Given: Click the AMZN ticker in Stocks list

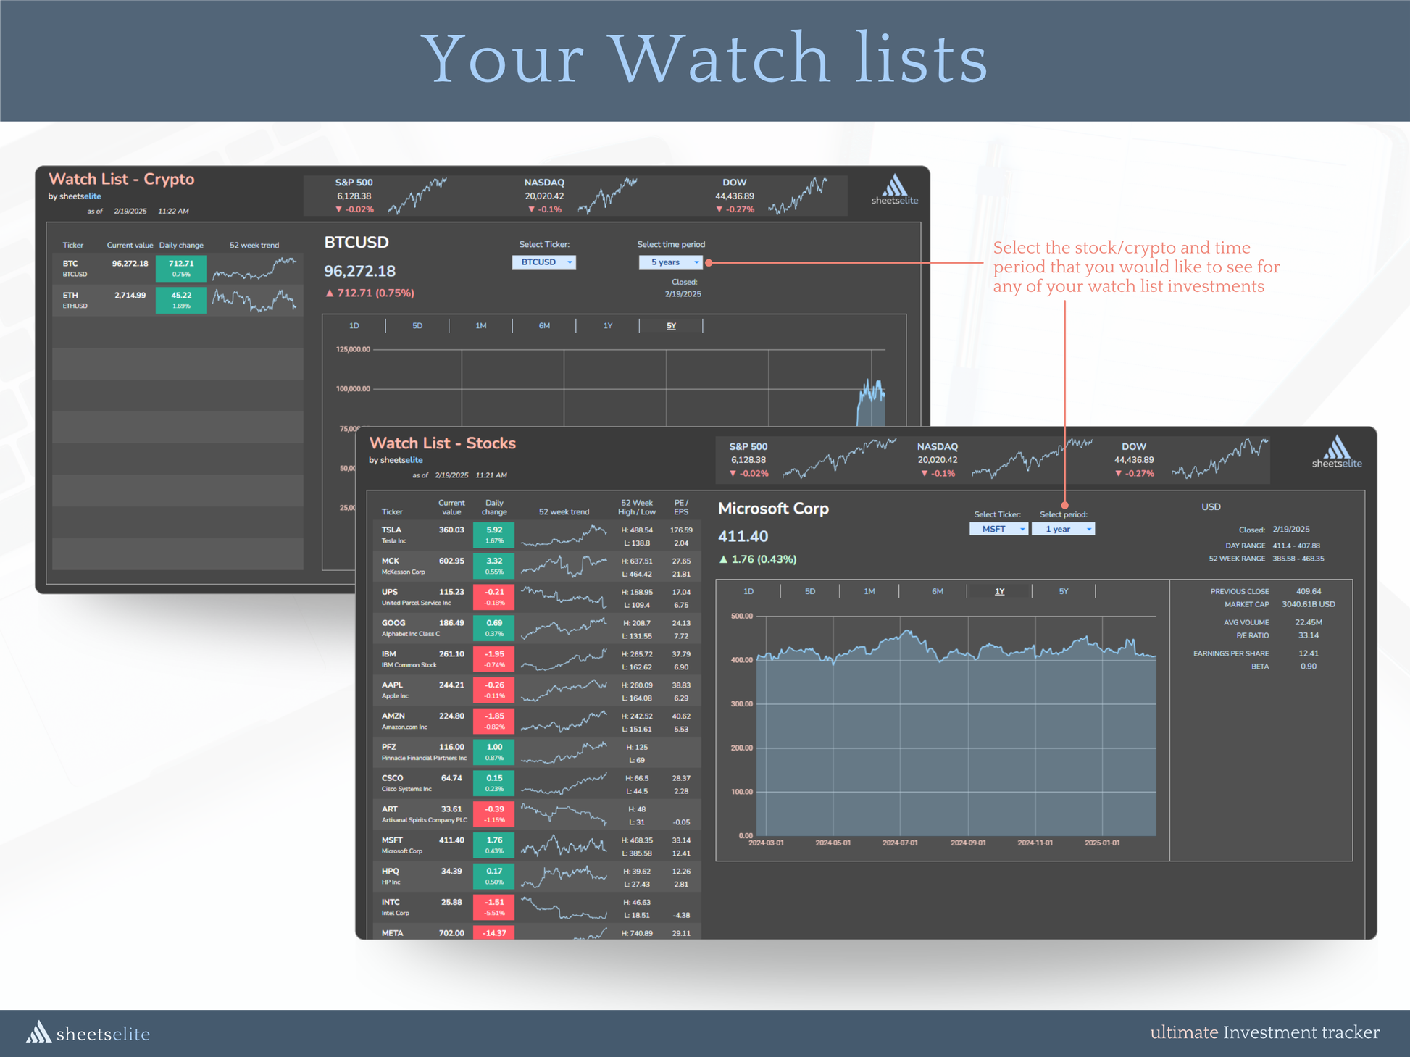Looking at the screenshot, I should coord(393,716).
